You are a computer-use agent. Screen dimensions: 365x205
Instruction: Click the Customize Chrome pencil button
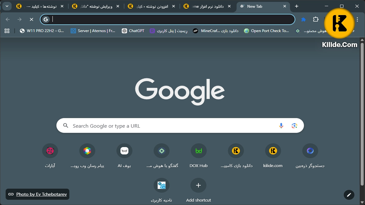pyautogui.click(x=349, y=195)
